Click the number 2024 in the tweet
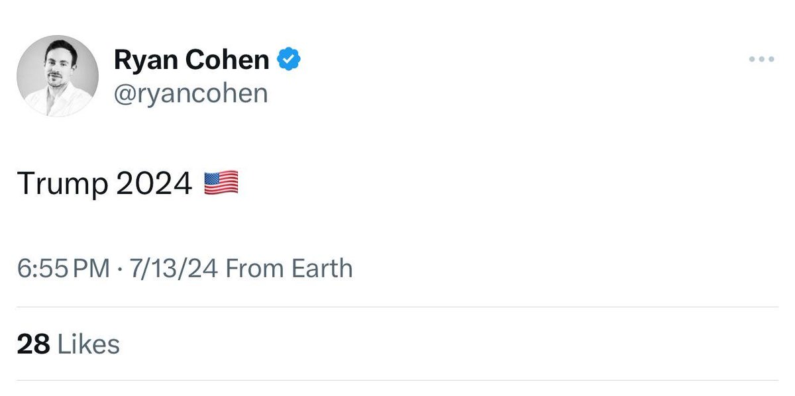Image resolution: width=795 pixels, height=396 pixels. [x=154, y=183]
